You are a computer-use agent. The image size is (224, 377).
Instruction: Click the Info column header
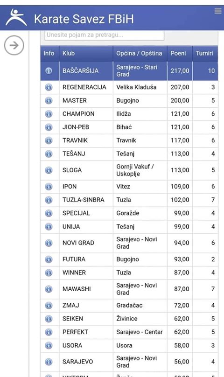tap(49, 53)
